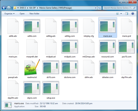Expand the breadcrumb arrow after KA-OP
This screenshot has width=138, height=111.
[37, 8]
